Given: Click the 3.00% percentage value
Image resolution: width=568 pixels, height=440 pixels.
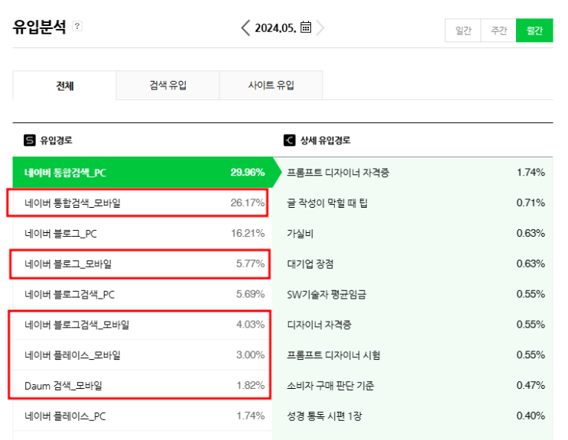Looking at the screenshot, I should tap(250, 354).
